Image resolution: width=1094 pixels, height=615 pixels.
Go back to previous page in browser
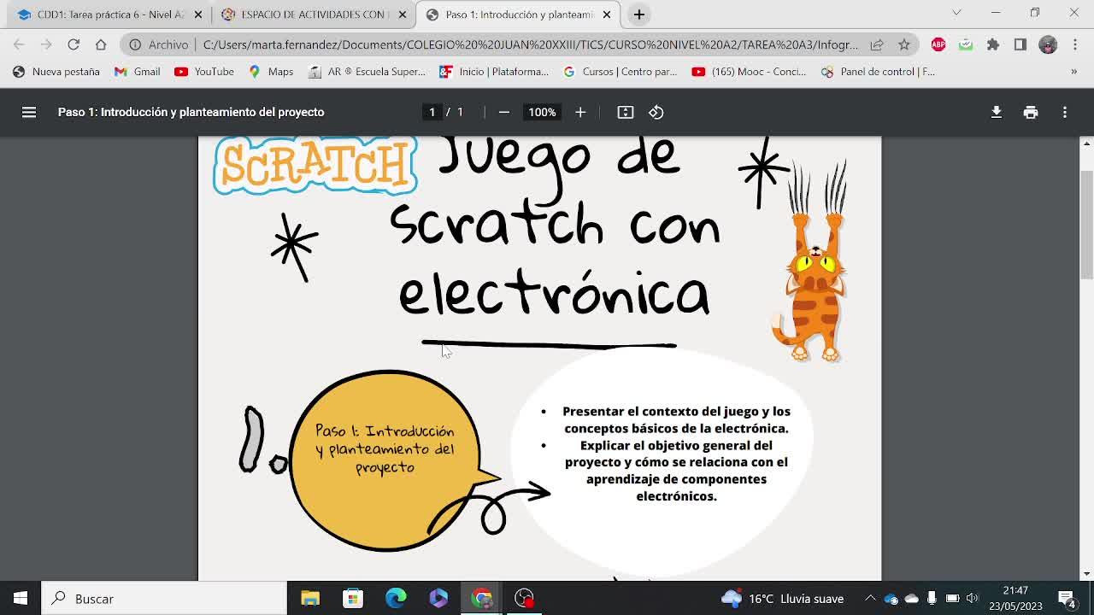click(x=19, y=44)
